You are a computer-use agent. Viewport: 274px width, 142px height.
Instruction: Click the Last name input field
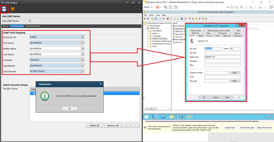(x=222, y=53)
